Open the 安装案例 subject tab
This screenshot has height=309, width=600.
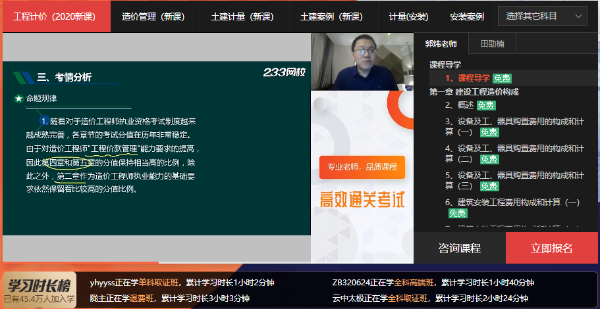[466, 16]
